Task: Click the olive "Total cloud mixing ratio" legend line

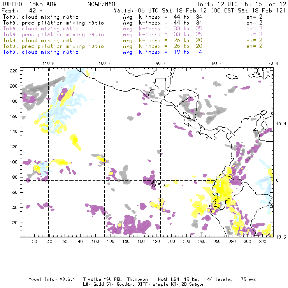Action: coord(41,40)
